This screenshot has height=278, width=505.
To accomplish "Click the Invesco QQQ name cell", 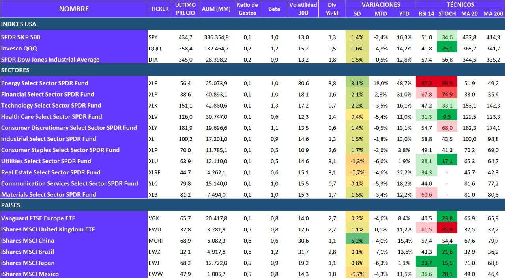I will click(74, 48).
